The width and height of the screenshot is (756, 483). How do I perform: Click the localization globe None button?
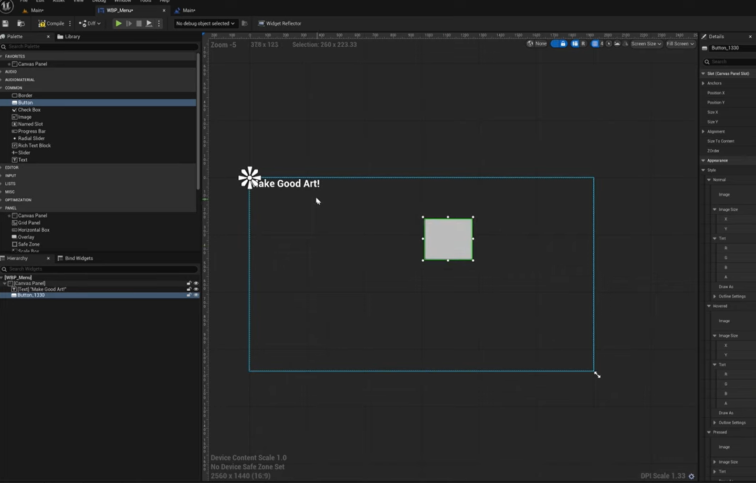coord(537,44)
